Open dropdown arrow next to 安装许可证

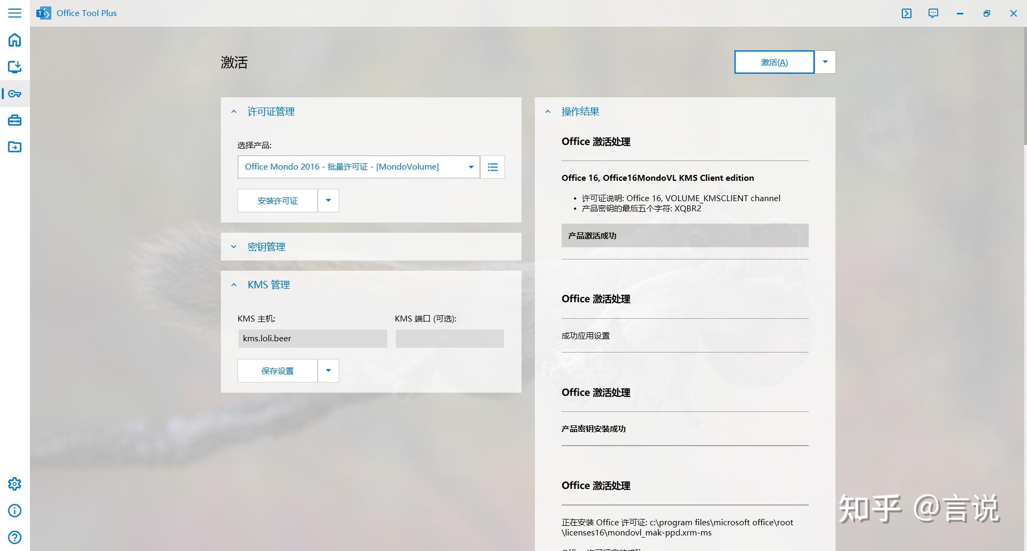[328, 200]
